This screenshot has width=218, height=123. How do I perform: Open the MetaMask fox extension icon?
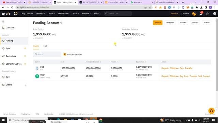click(x=188, y=8)
